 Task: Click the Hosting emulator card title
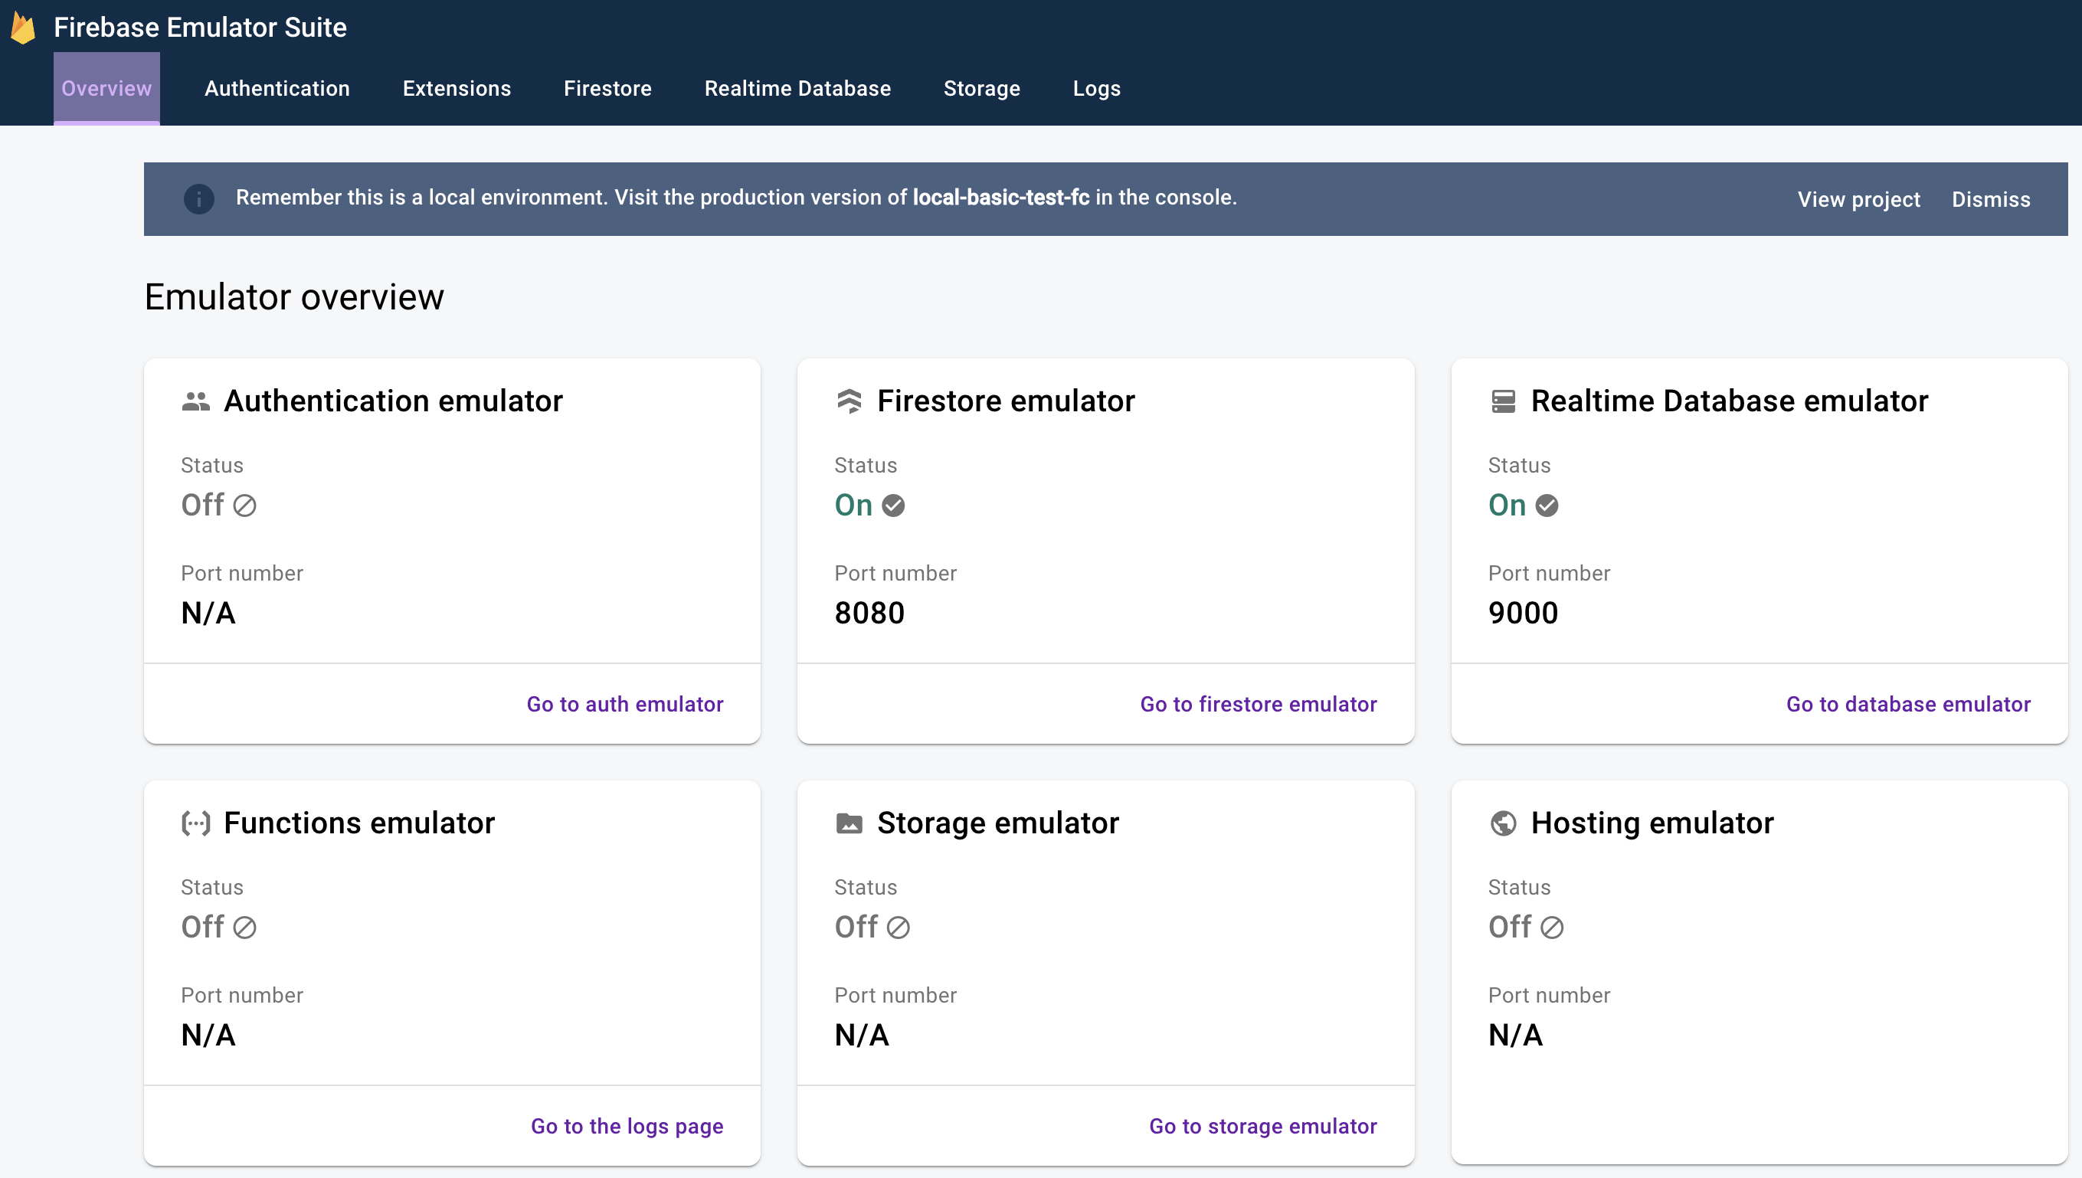[x=1652, y=823]
